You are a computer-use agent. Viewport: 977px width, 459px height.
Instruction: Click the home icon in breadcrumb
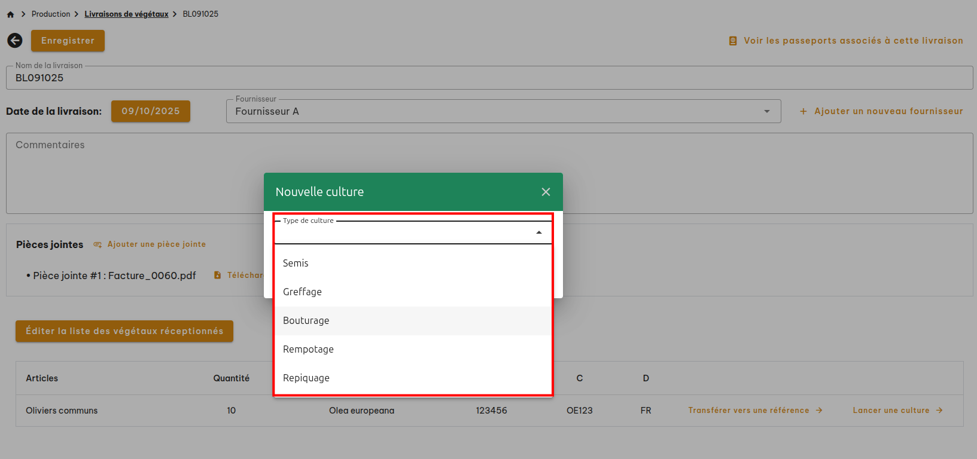(x=10, y=14)
